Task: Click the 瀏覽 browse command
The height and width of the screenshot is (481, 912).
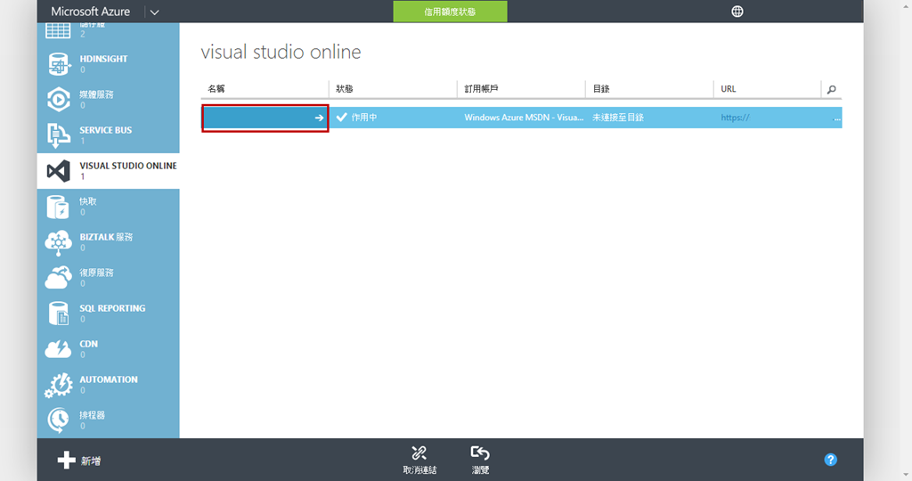Action: coord(480,460)
